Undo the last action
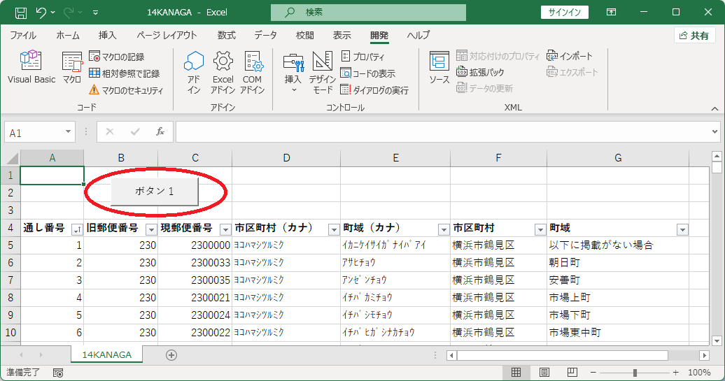 (41, 13)
